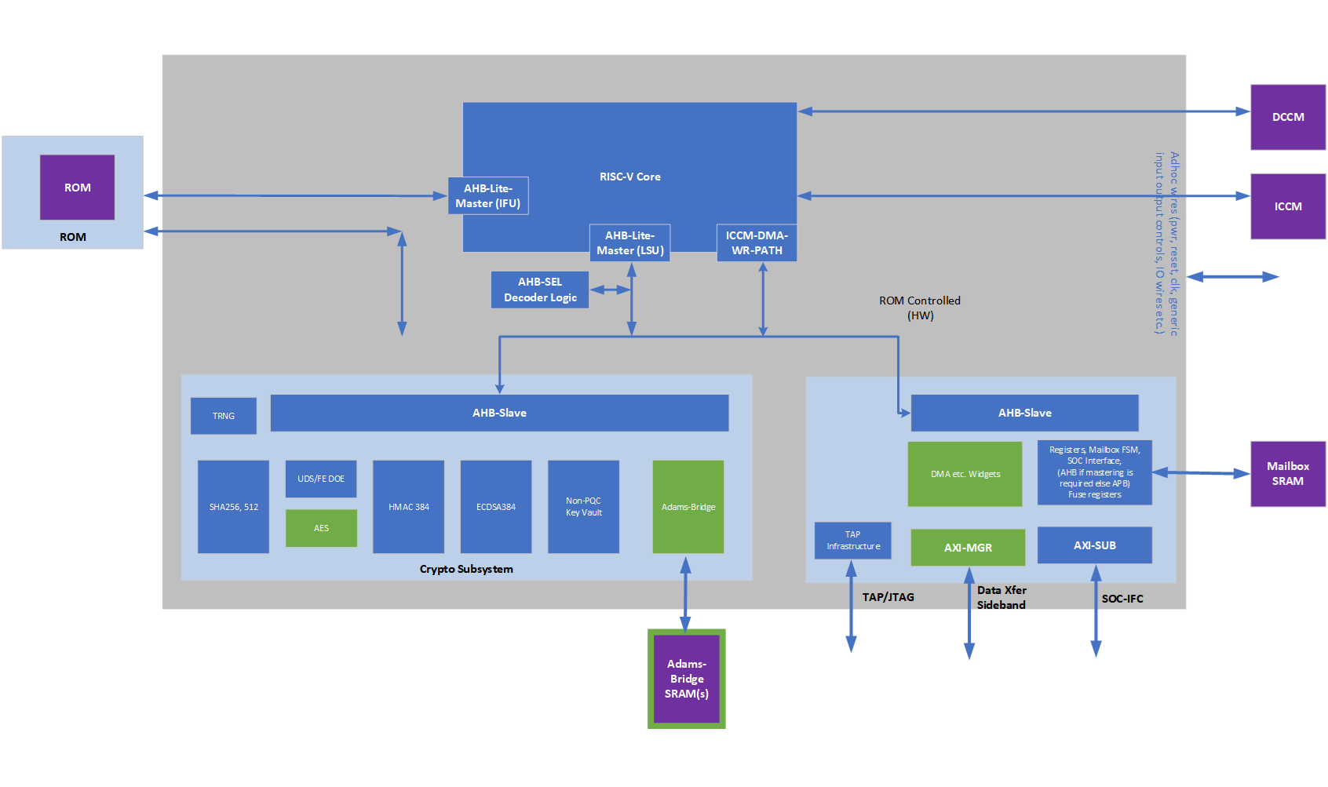Click the AHB-Lite-Master (LSU) box

[x=629, y=243]
